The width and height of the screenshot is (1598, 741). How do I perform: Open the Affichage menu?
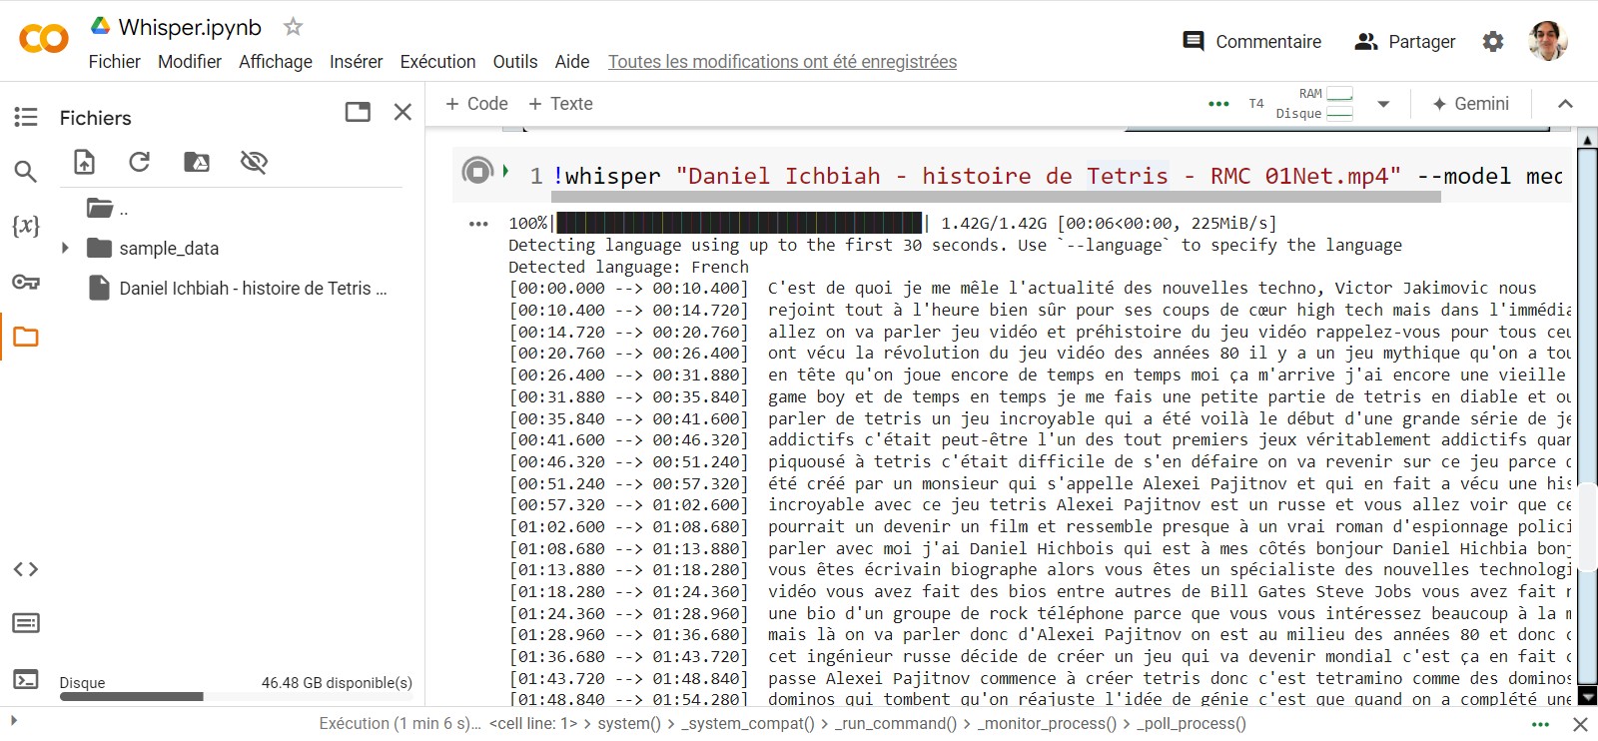276,62
